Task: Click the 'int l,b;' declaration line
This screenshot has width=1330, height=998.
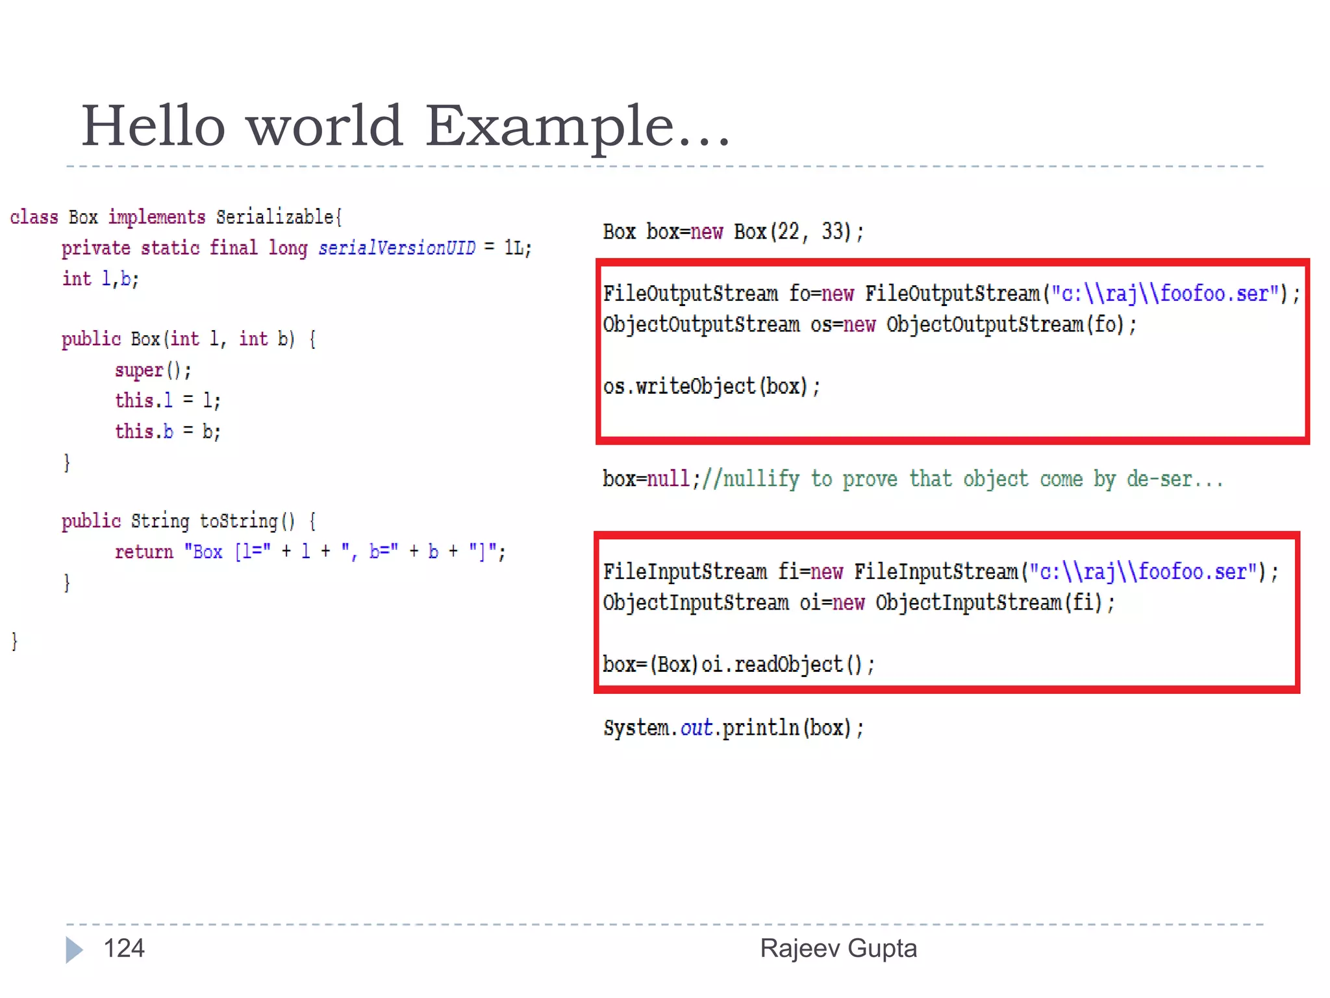Action: [101, 279]
